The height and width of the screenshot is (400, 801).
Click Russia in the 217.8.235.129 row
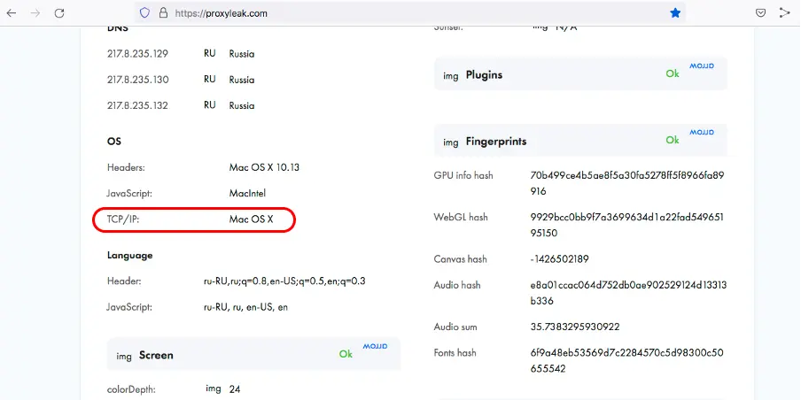[242, 54]
